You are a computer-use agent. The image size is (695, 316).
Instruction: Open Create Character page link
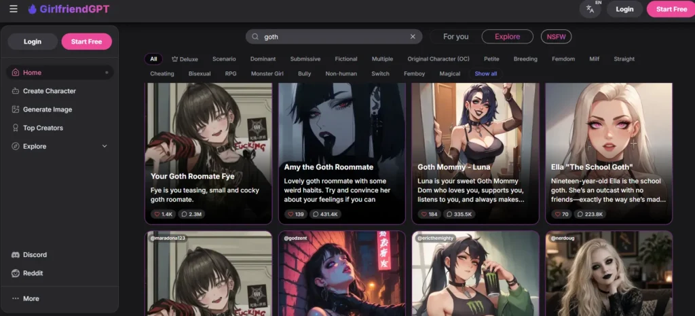[x=49, y=91]
